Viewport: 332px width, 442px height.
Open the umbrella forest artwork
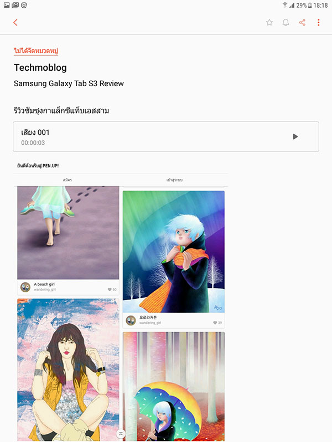174,386
